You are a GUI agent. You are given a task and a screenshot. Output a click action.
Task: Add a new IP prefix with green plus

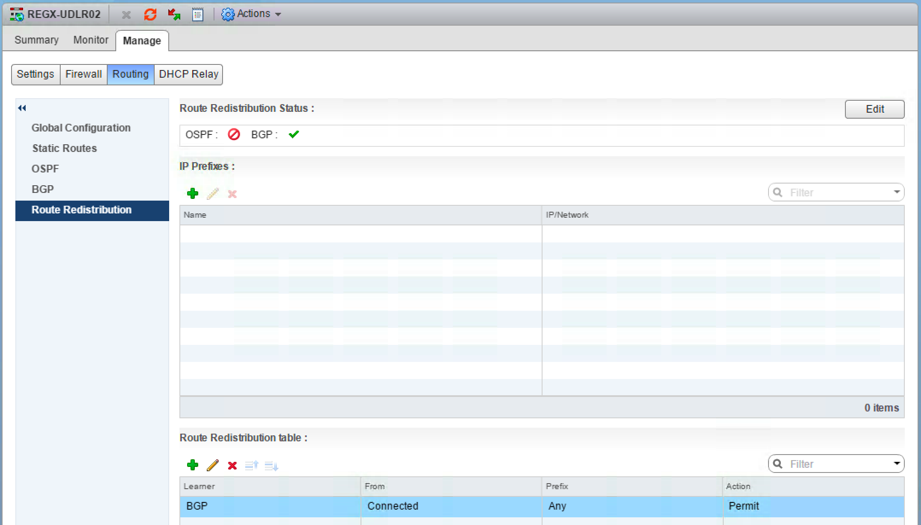(x=193, y=194)
